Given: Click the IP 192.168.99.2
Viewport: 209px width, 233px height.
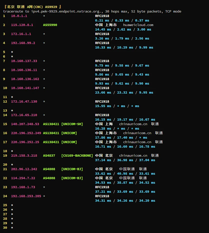Looking at the screenshot, I should click(23, 43).
